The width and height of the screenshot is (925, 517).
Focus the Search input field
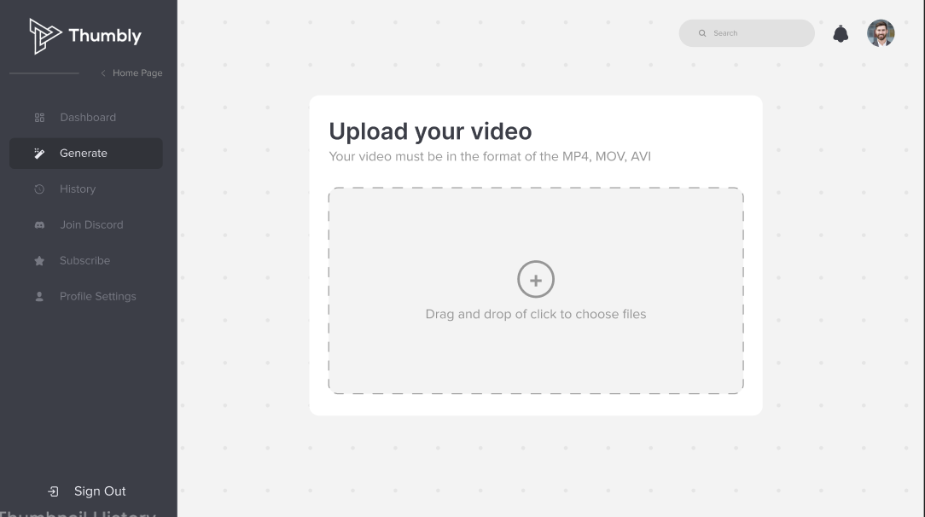pyautogui.click(x=747, y=33)
